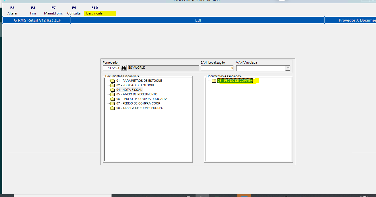The width and height of the screenshot is (376, 197).
Task: Click folder icon of 07 - PEDIDO DE COMPRA COOP
Action: [112, 103]
